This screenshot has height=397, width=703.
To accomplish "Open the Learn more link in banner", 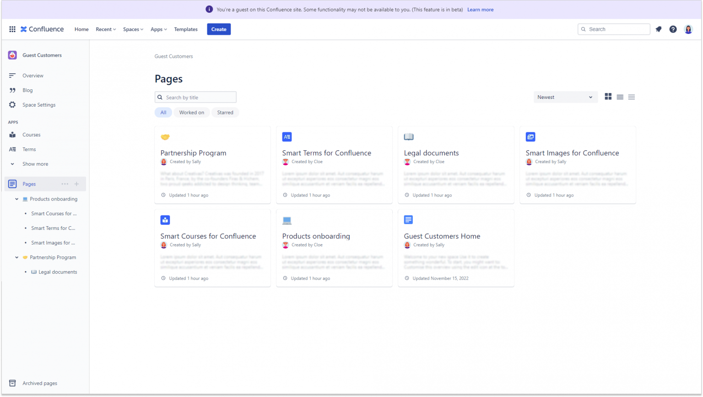I will (x=480, y=9).
